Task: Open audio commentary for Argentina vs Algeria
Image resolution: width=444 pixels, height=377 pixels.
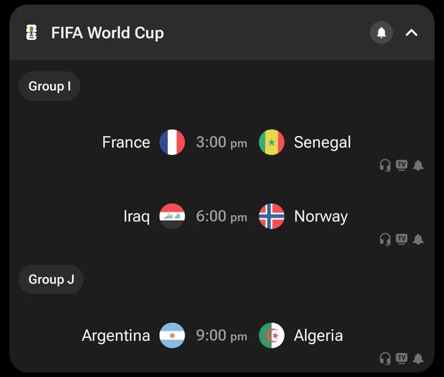Action: pyautogui.click(x=385, y=359)
